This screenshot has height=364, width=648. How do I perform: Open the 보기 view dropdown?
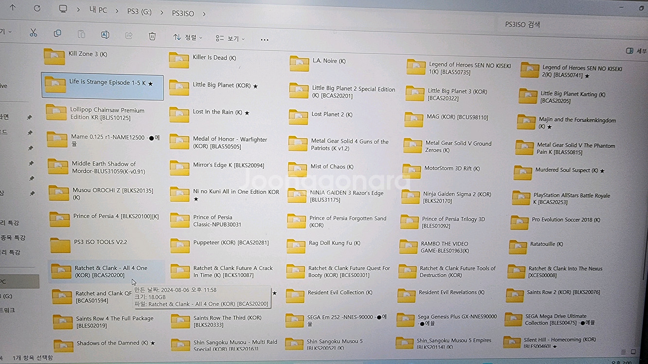[x=230, y=38]
